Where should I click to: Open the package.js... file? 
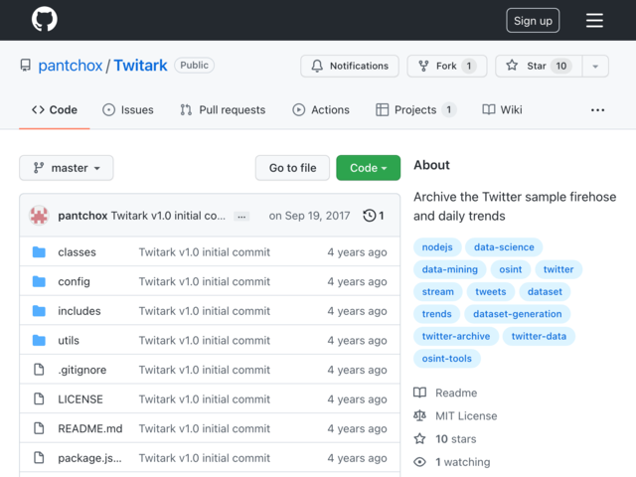pyautogui.click(x=89, y=458)
